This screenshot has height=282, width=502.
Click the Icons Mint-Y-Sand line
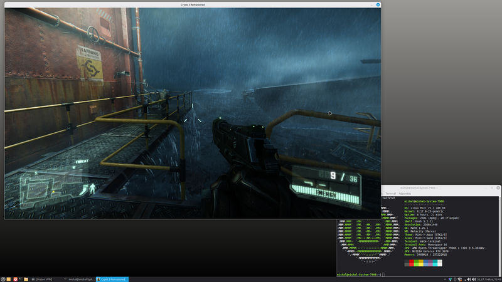[425, 238]
